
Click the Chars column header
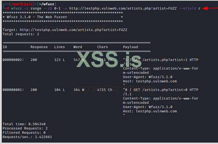pyautogui.click(x=103, y=47)
